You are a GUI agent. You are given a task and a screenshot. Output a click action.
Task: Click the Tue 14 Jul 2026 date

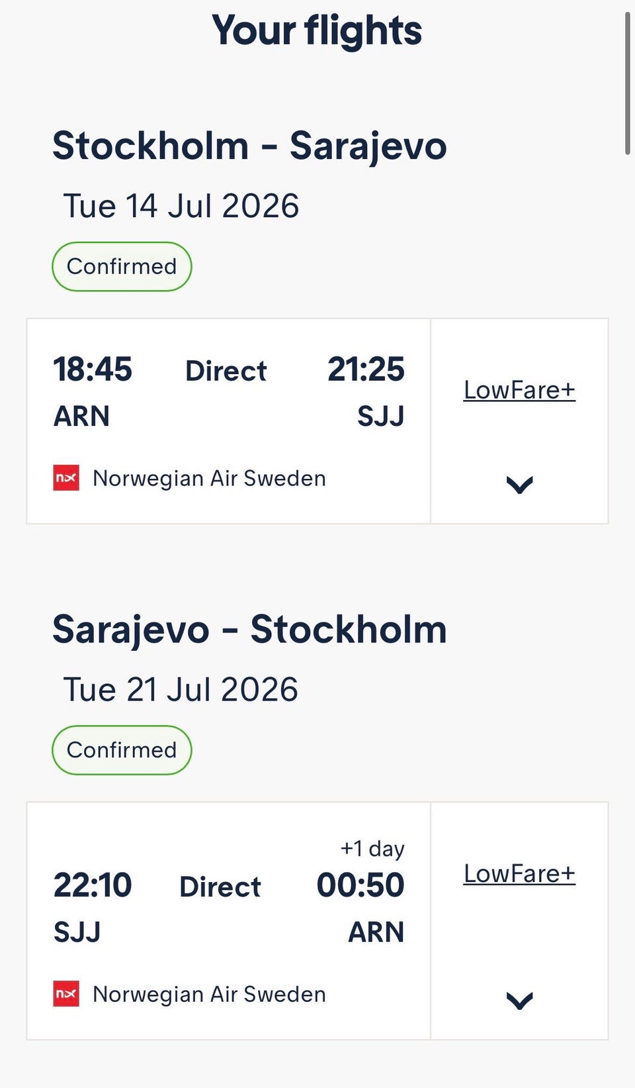pyautogui.click(x=181, y=206)
